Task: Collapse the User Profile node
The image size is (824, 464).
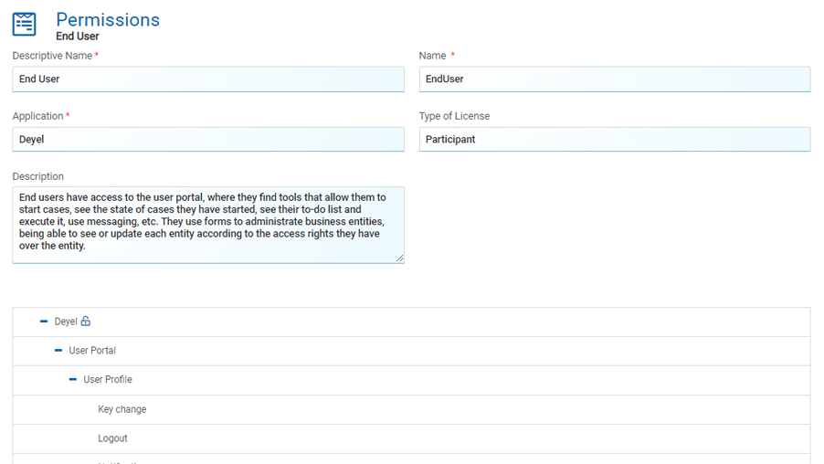Action: click(73, 379)
